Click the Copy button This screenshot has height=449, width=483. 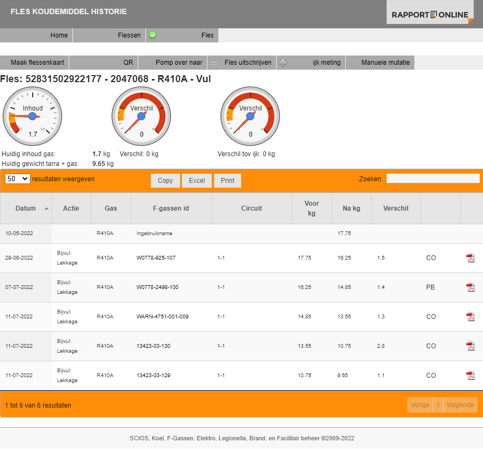165,181
